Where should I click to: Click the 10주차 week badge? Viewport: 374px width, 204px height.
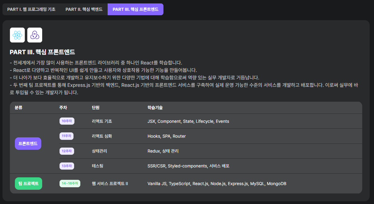(x=67, y=121)
